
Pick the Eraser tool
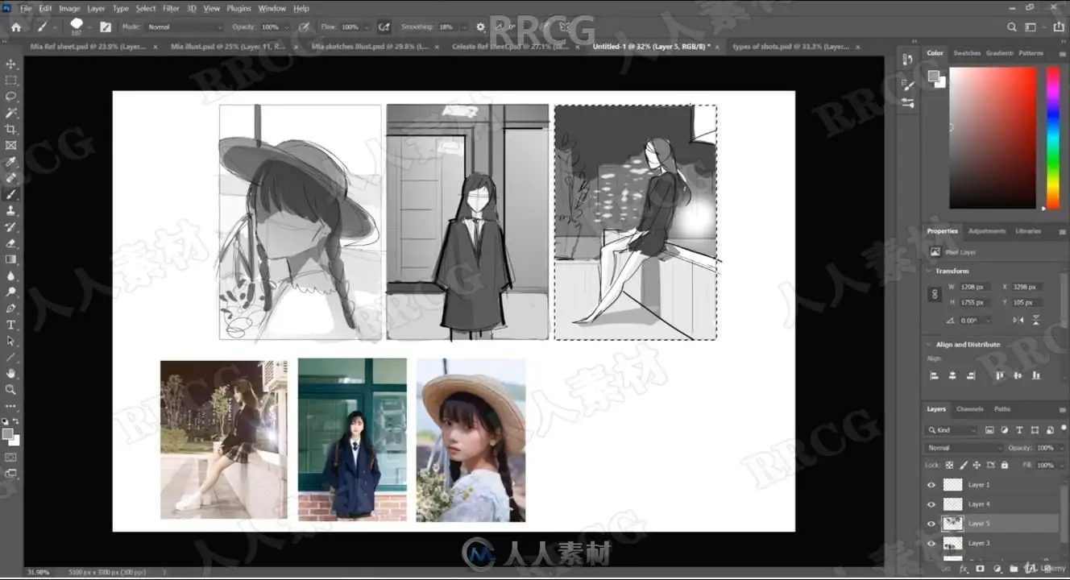10,242
